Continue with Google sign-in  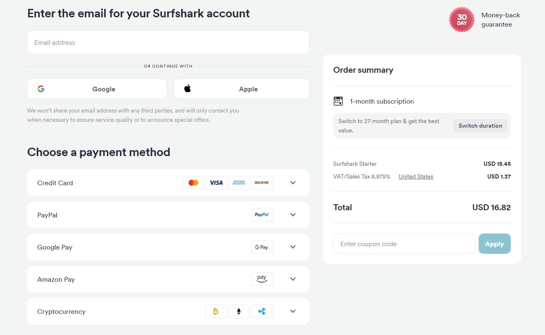coord(97,89)
